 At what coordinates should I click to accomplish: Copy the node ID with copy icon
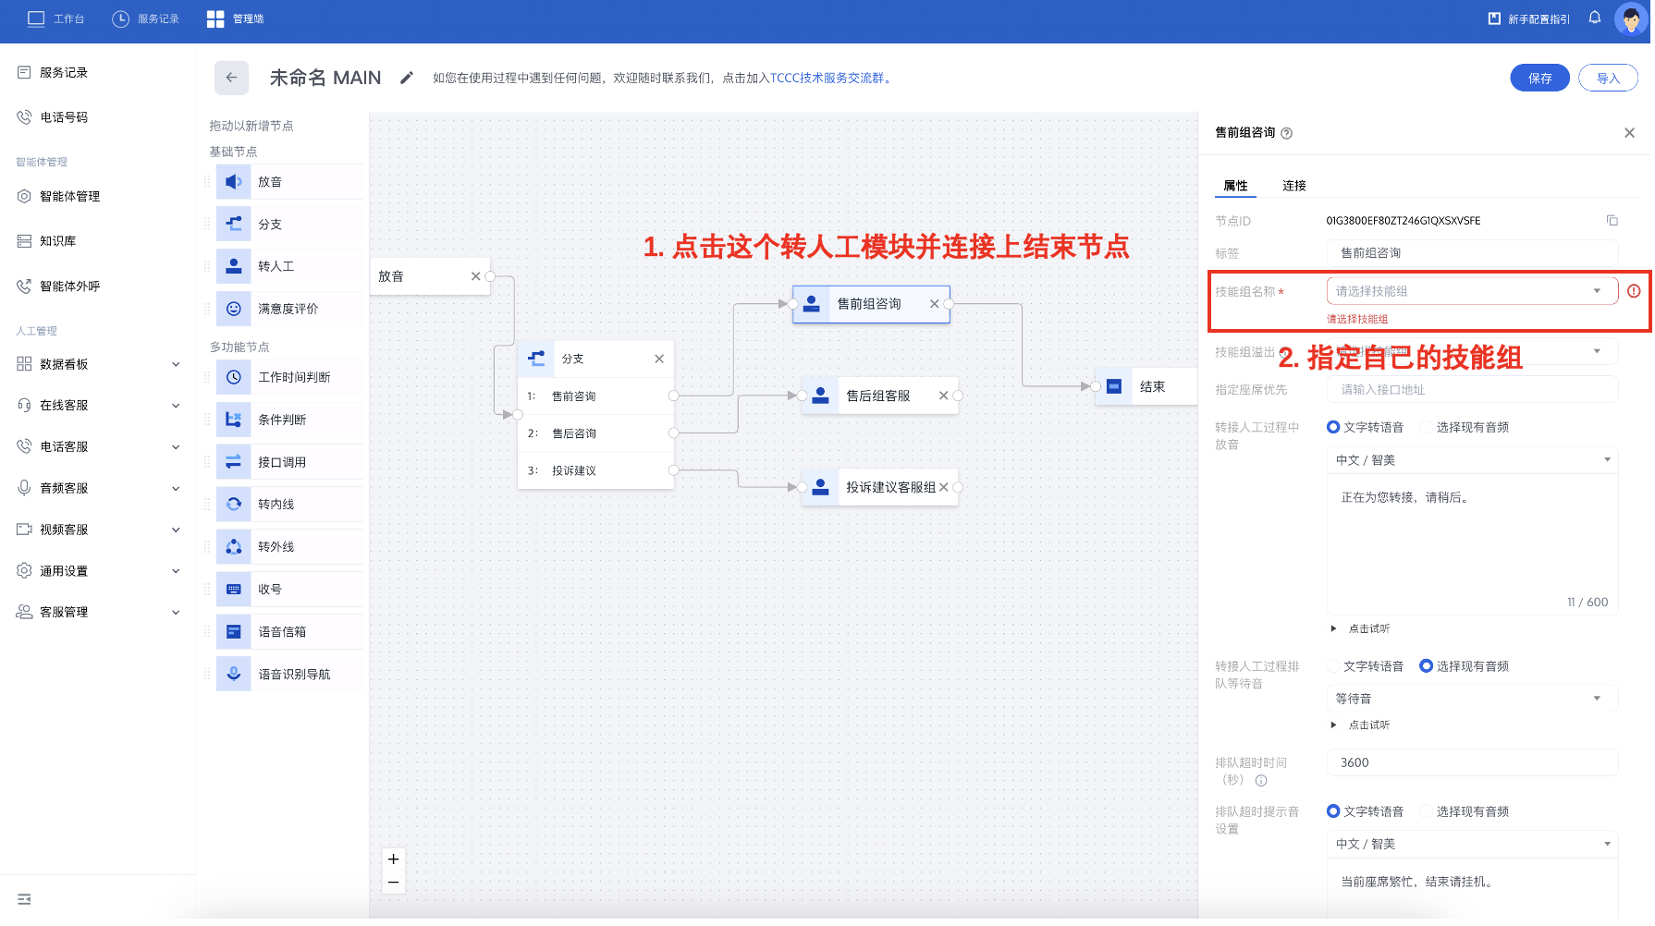1612,221
